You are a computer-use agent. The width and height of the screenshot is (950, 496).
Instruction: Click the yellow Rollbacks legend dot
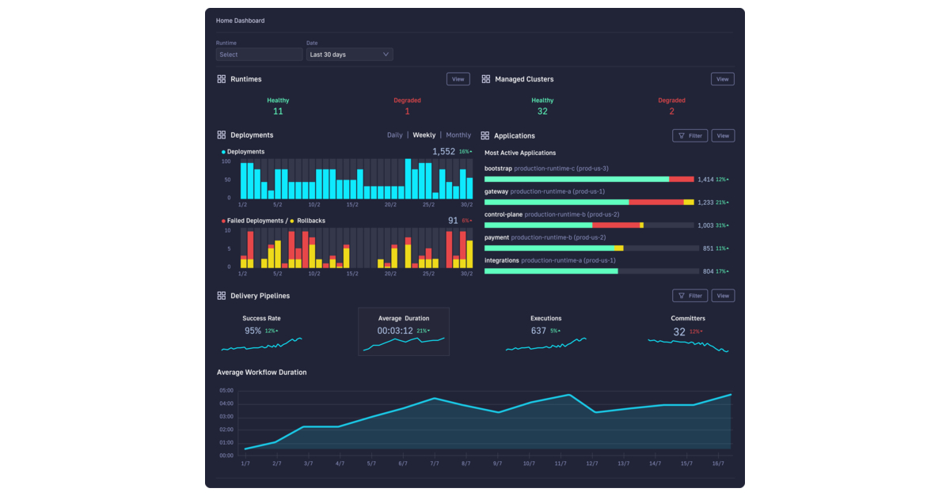[x=292, y=221]
